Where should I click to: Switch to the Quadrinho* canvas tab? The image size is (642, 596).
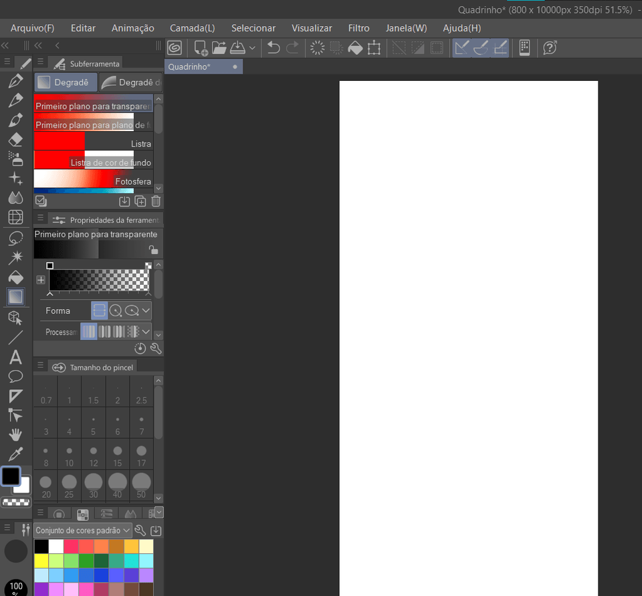coord(203,67)
